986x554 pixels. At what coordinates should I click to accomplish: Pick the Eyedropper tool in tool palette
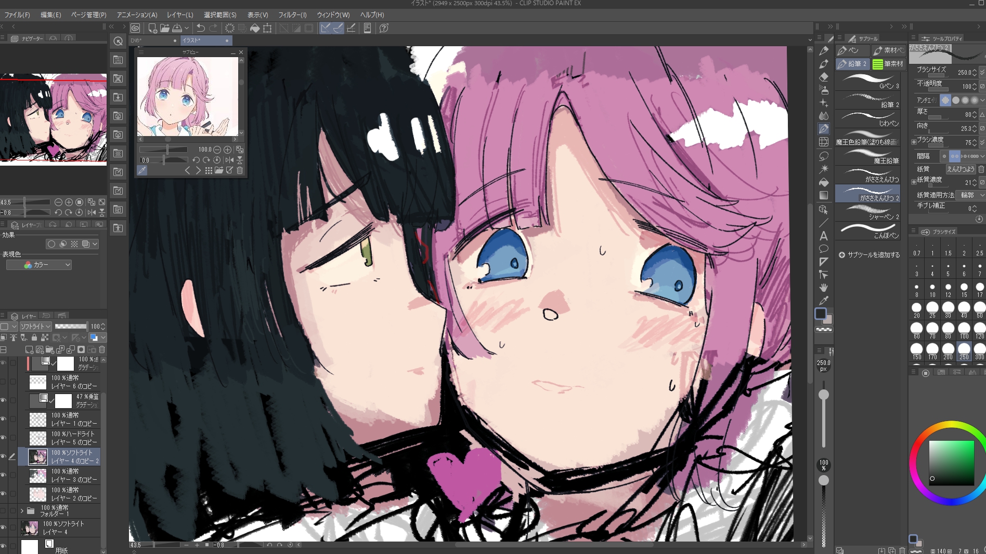824,301
